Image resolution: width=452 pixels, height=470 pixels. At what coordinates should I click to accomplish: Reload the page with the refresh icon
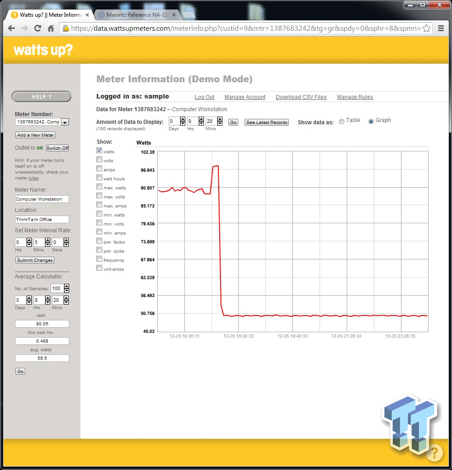tap(38, 28)
